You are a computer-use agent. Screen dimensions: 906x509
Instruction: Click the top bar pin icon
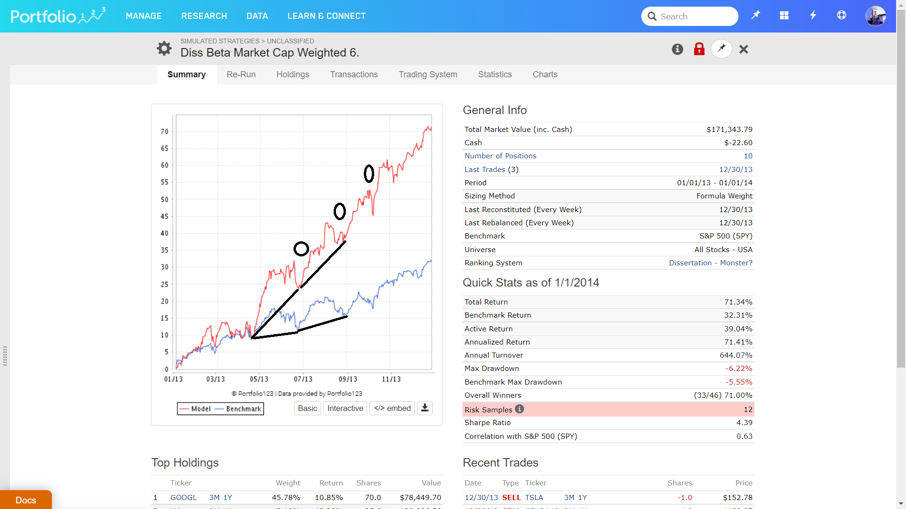click(756, 15)
